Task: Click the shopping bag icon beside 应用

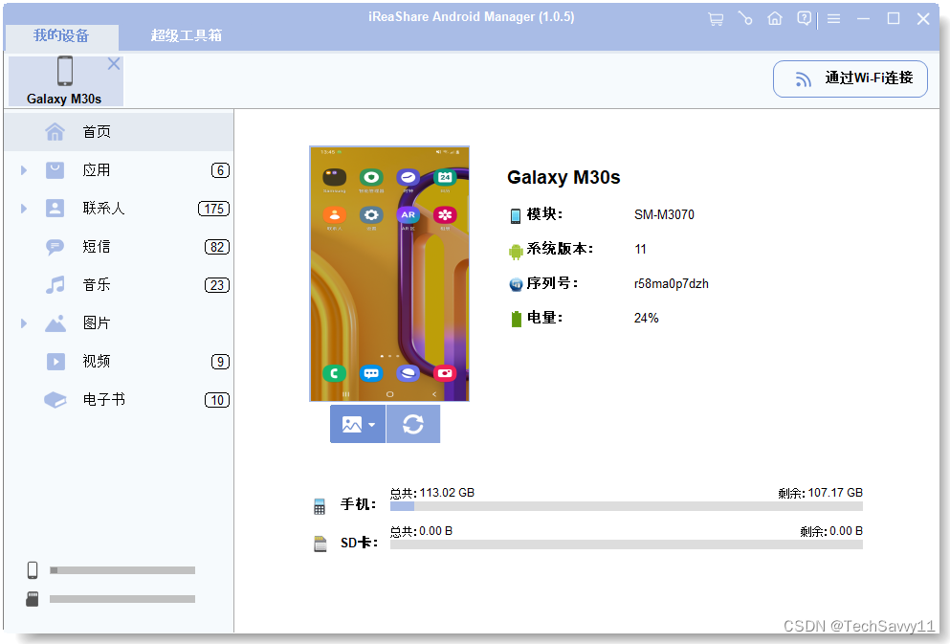Action: [55, 170]
